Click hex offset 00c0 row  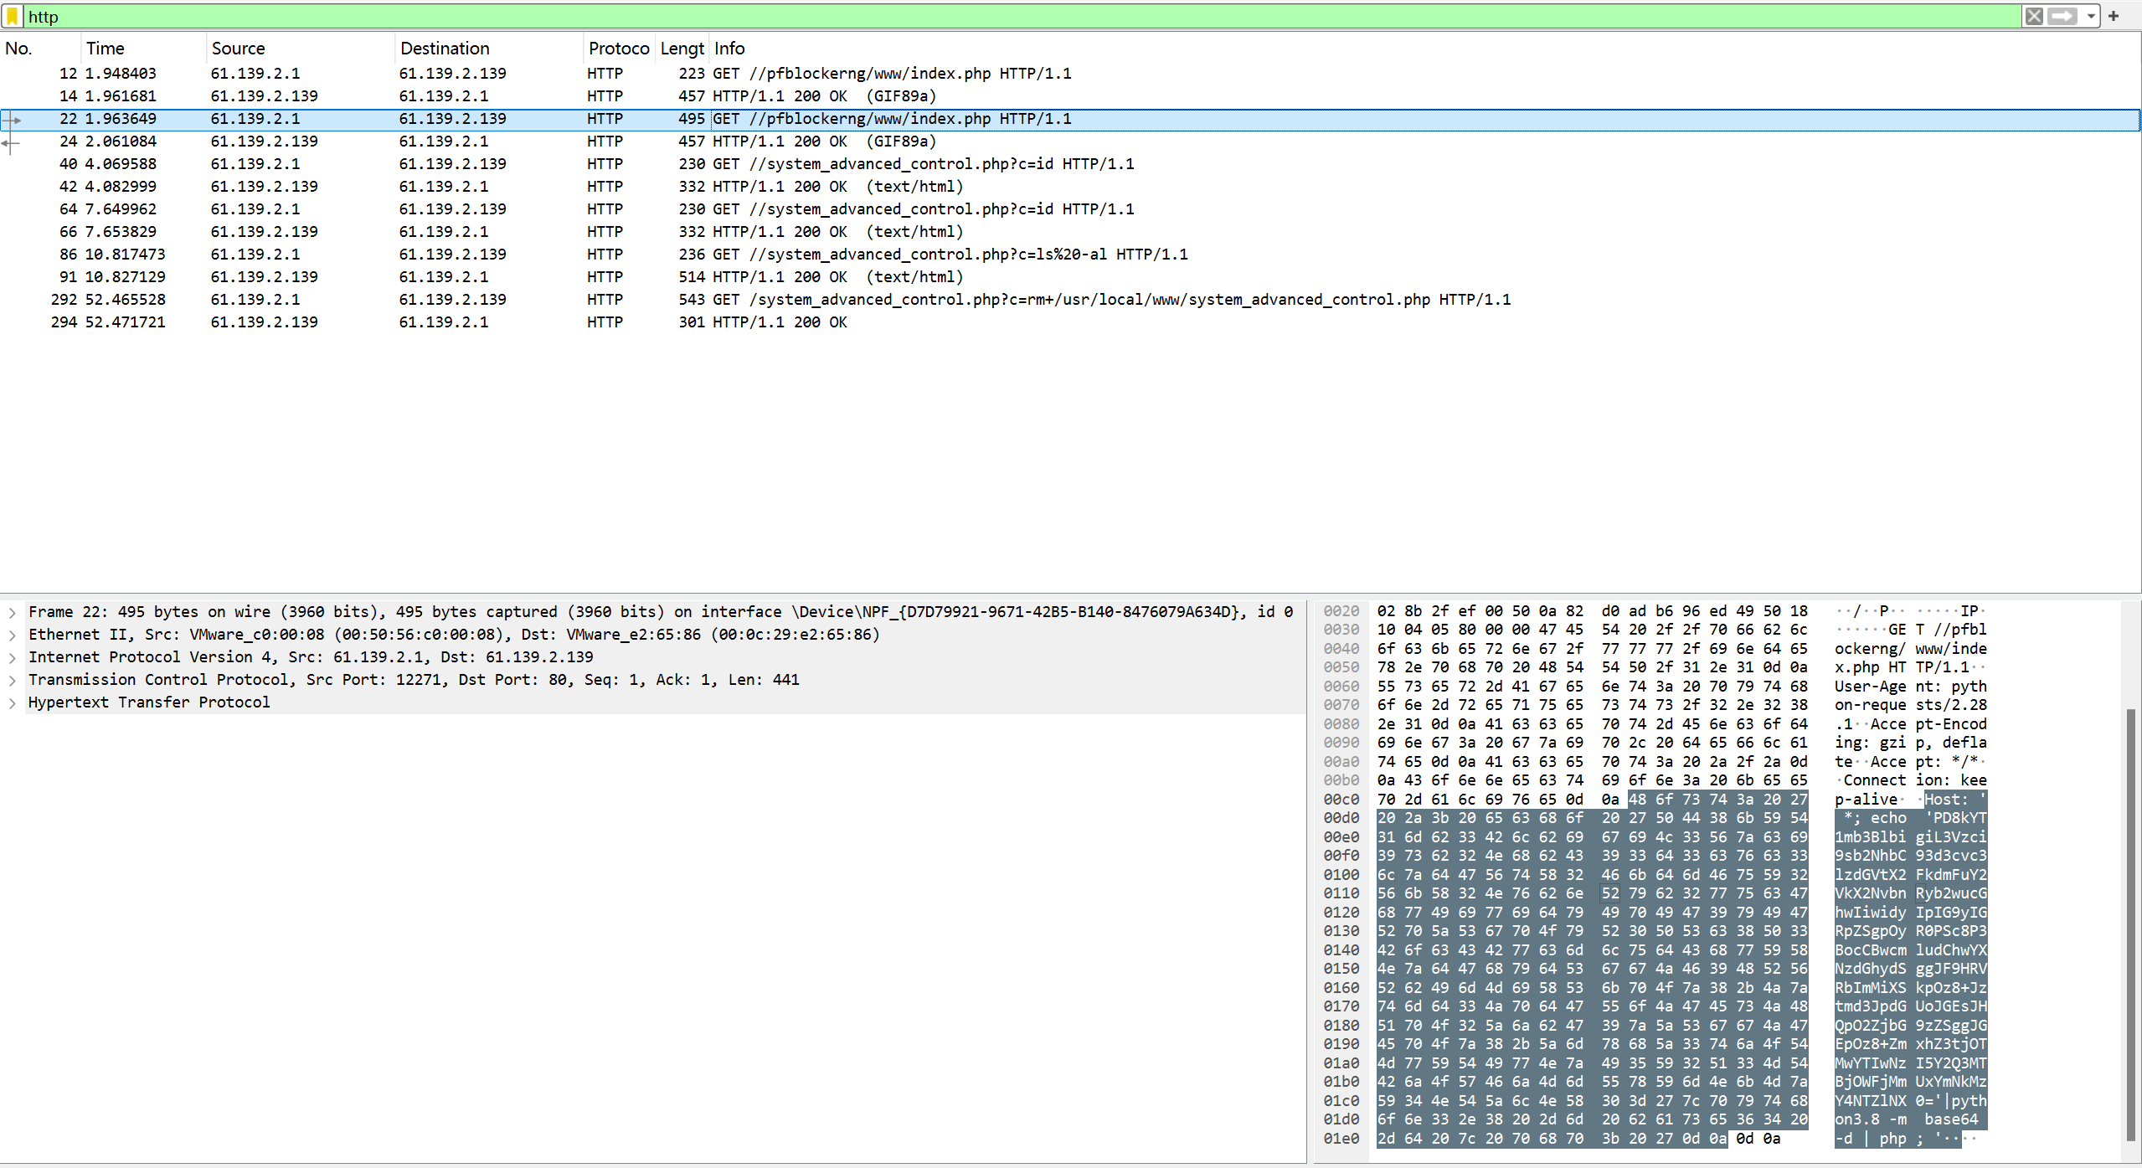pyautogui.click(x=1341, y=800)
